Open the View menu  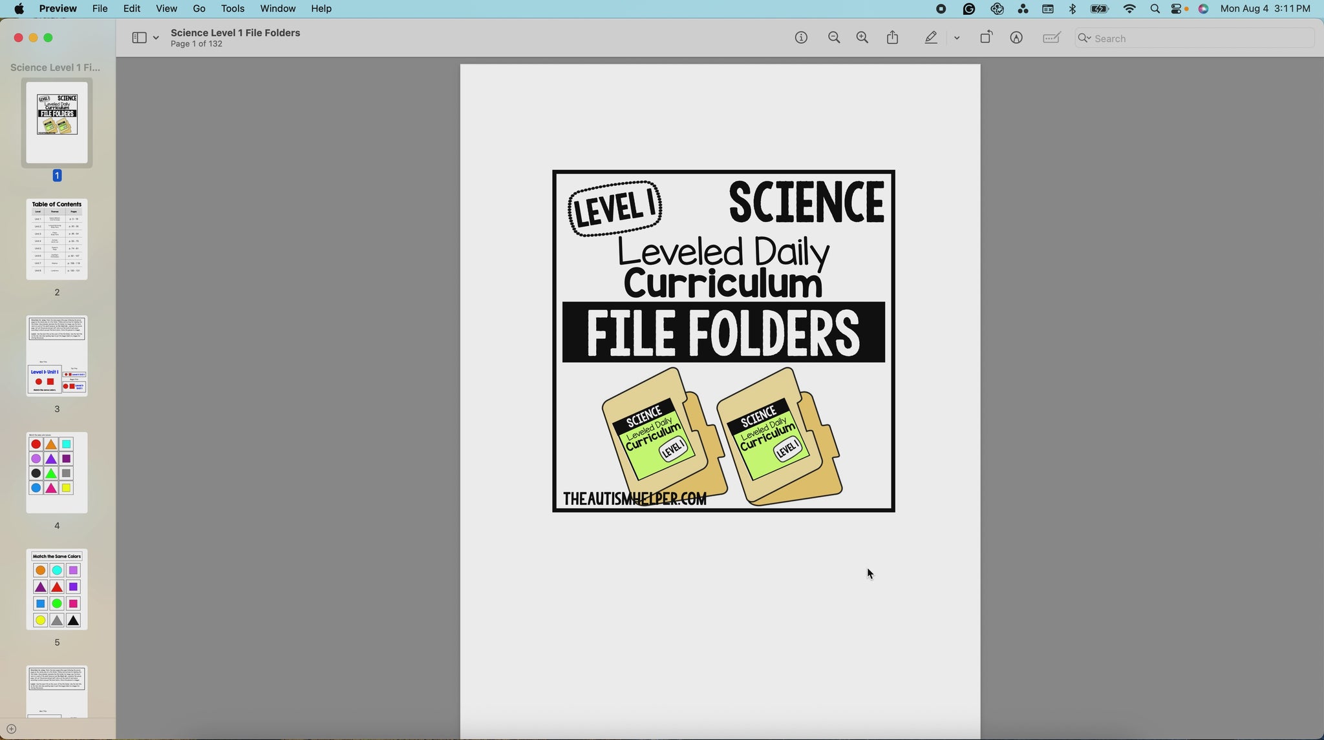pos(166,9)
